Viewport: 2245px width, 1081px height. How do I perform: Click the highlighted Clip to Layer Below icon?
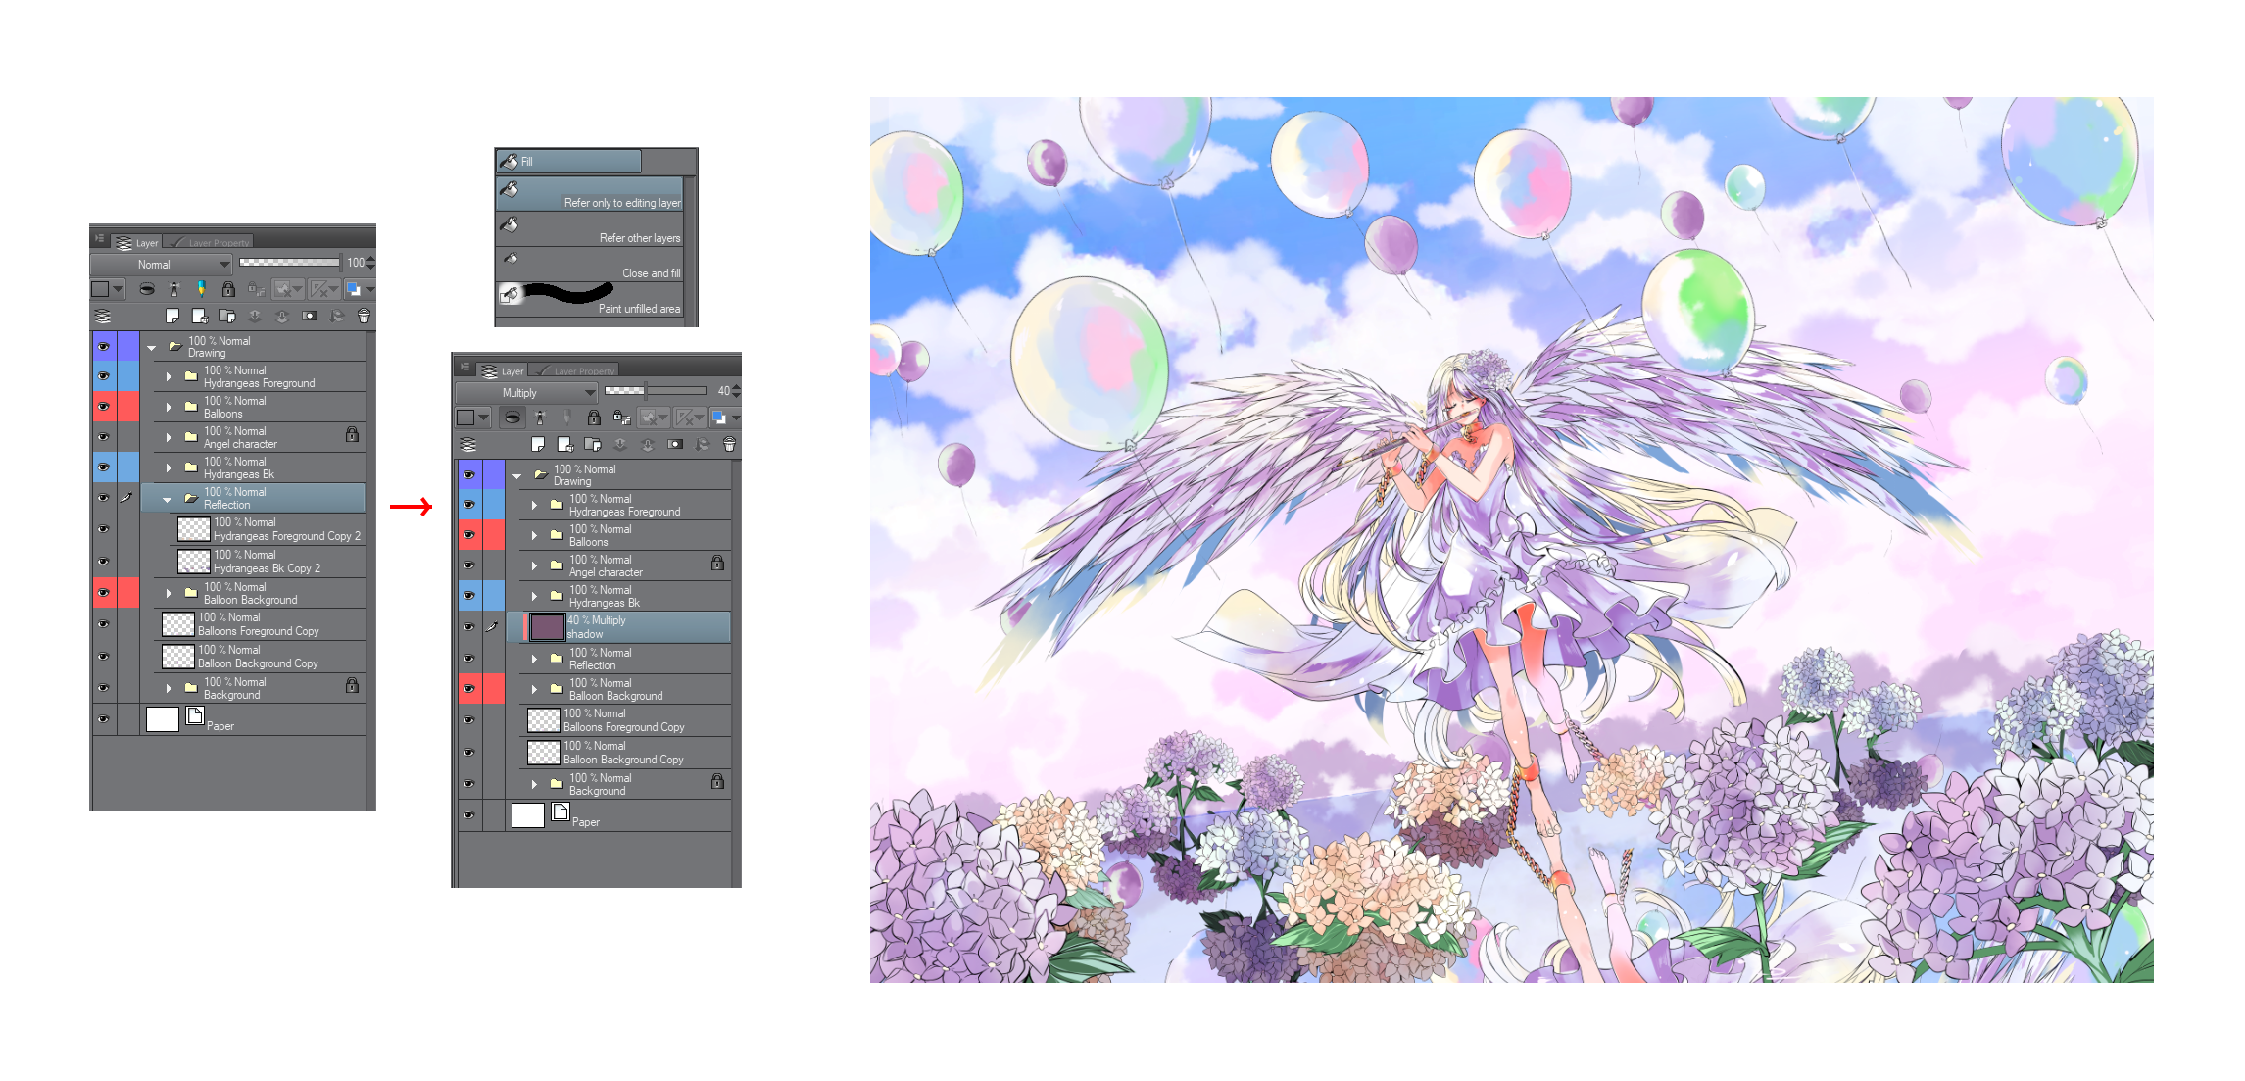512,418
